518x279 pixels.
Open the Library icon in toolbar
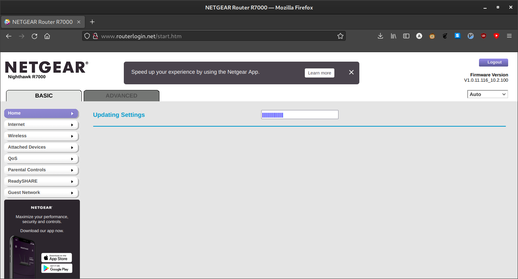click(x=393, y=36)
